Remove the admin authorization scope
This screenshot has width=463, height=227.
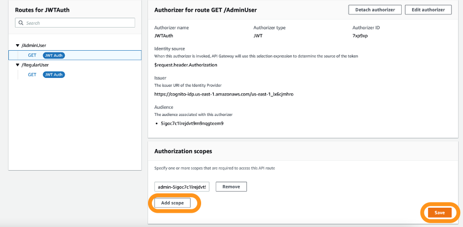point(231,187)
